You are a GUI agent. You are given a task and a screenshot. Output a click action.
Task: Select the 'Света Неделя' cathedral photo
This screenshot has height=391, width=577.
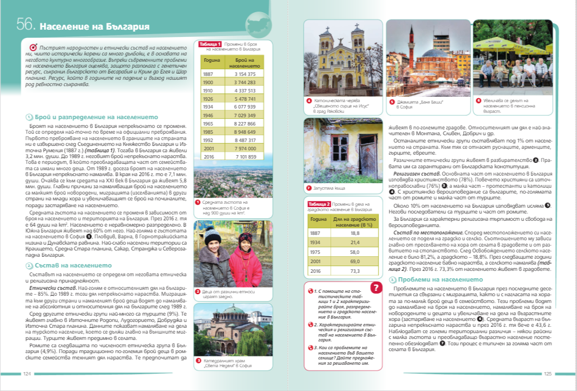[226, 330]
